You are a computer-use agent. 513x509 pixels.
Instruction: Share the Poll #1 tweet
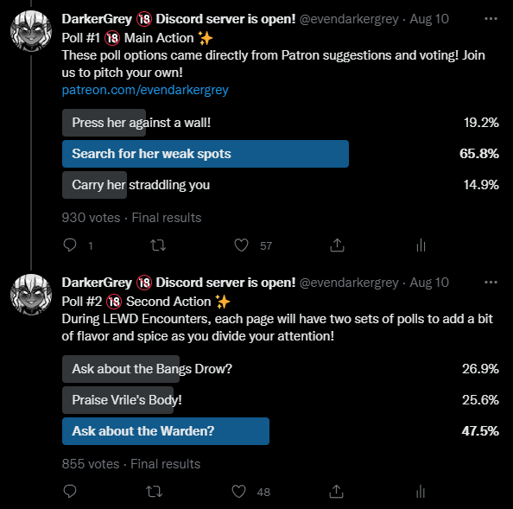point(337,245)
